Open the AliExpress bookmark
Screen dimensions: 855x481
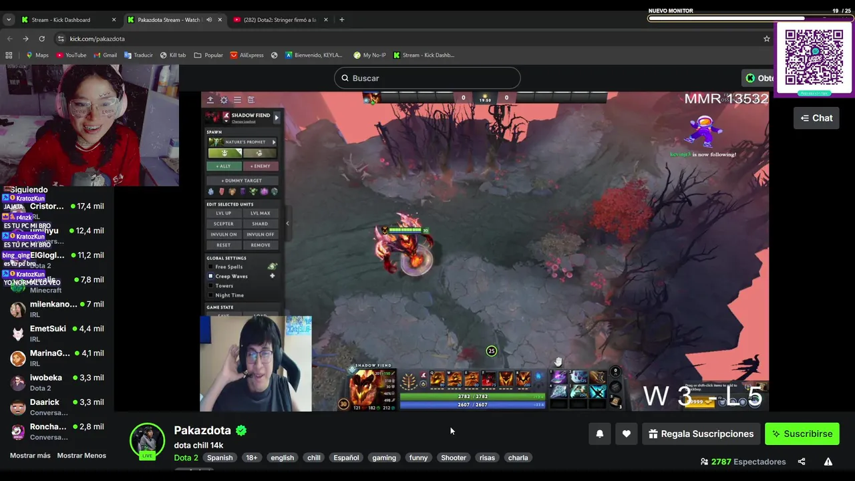247,55
